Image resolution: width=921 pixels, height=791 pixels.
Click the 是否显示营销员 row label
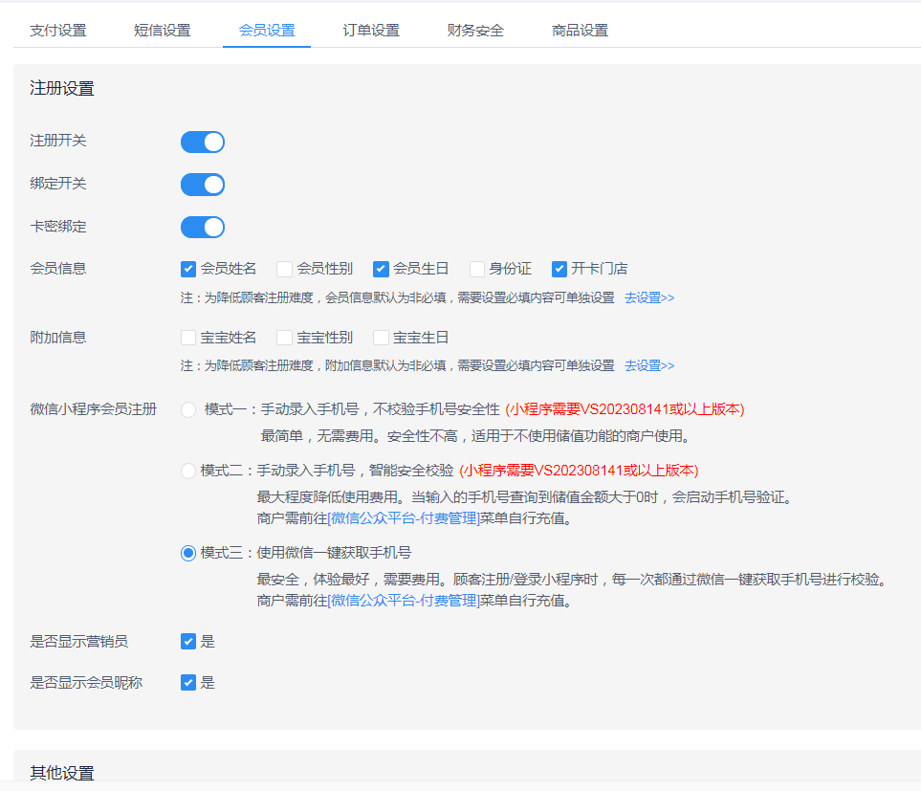tap(79, 641)
